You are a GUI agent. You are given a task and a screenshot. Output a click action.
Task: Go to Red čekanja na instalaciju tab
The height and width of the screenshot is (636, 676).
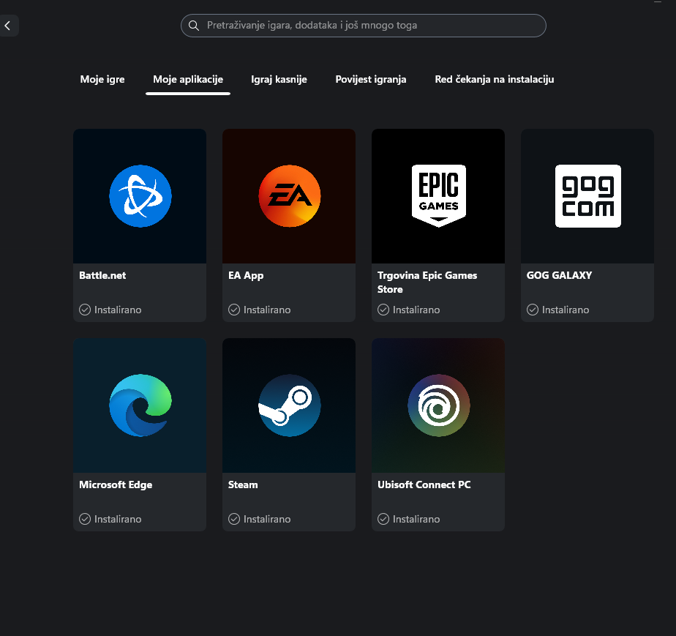[x=494, y=79]
